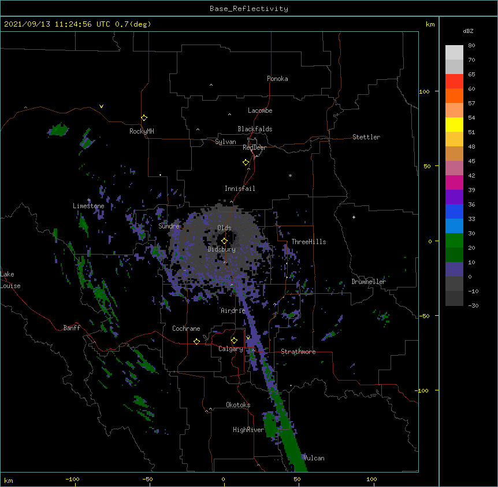Viewport: 498px width, 487px height.
Task: Click the Drumheller label
Action: [369, 282]
